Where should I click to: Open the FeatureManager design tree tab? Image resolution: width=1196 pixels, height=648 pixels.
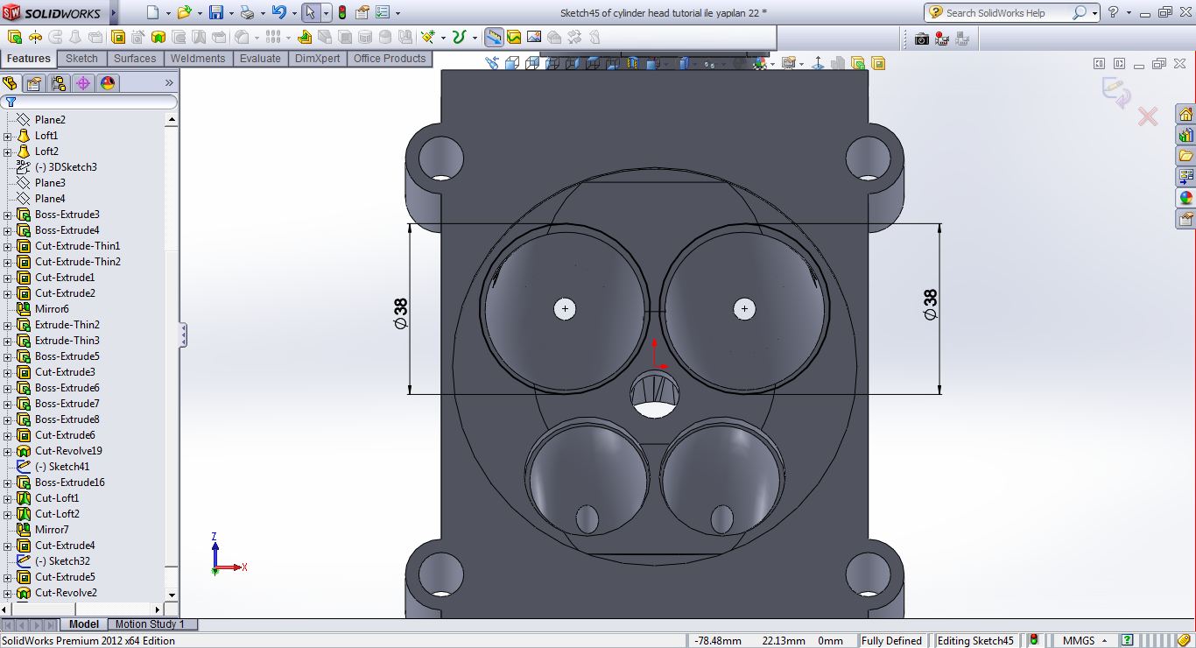(10, 83)
